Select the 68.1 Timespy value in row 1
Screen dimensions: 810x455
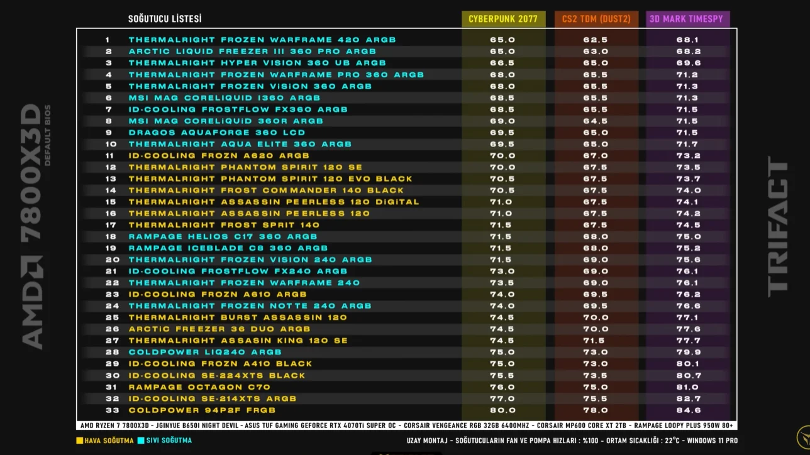pos(688,40)
